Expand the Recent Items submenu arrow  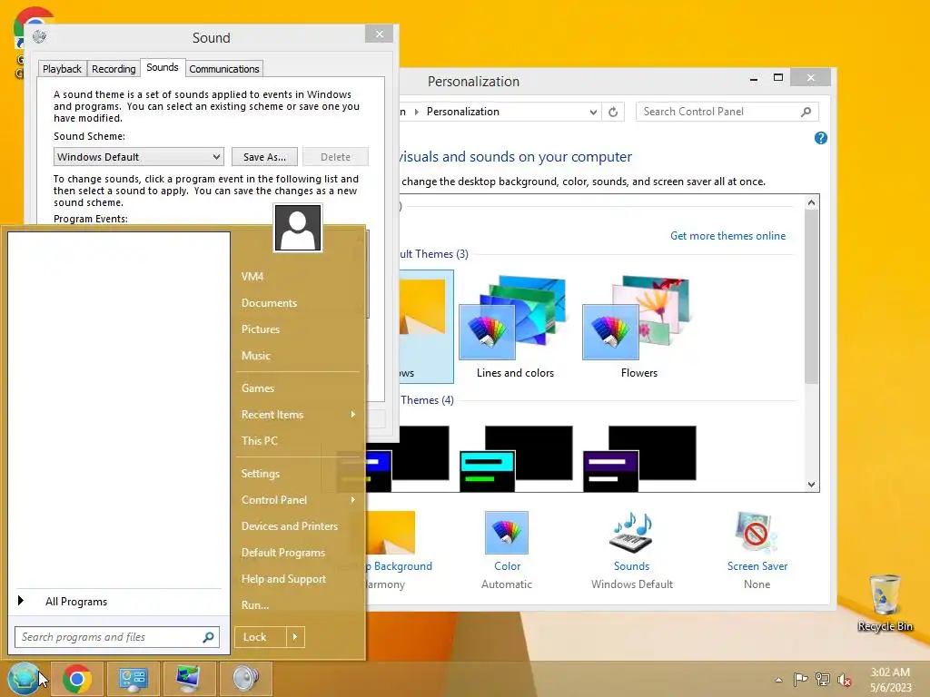[353, 414]
